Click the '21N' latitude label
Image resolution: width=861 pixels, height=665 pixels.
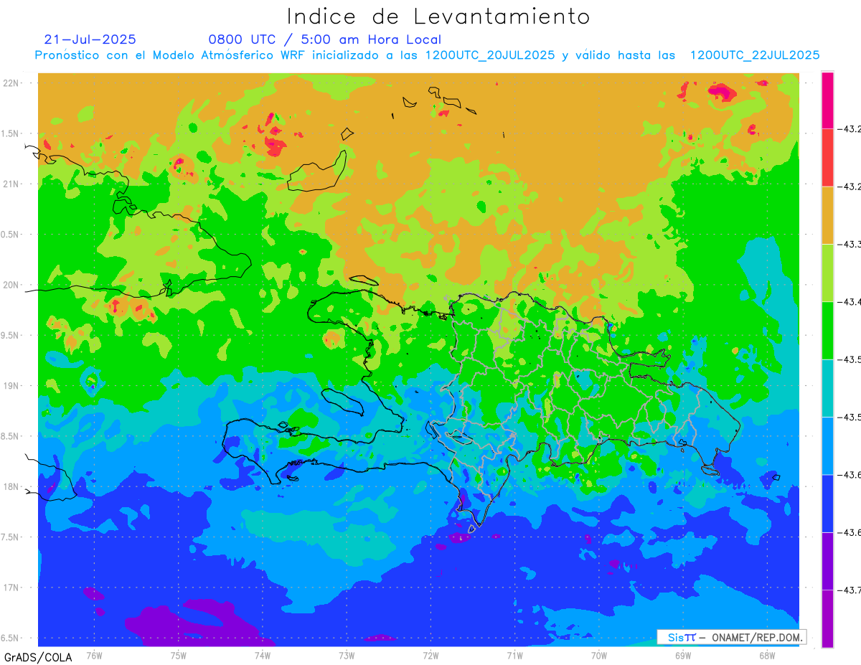pos(12,184)
